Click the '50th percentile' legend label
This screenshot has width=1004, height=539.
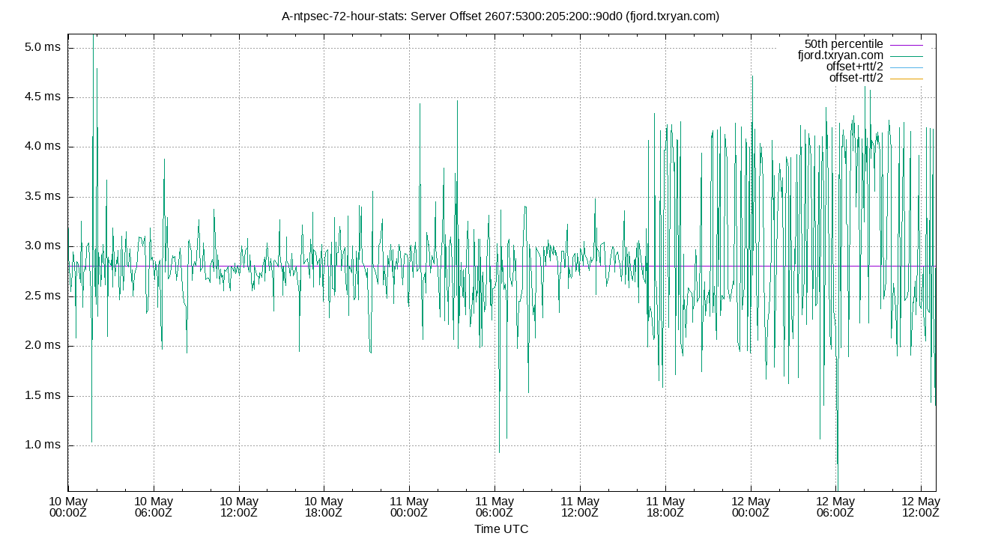[844, 44]
